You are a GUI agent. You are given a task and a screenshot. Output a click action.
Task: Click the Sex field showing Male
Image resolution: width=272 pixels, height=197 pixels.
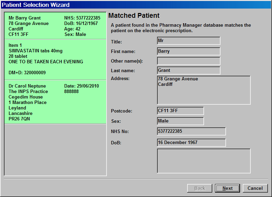coord(180,121)
